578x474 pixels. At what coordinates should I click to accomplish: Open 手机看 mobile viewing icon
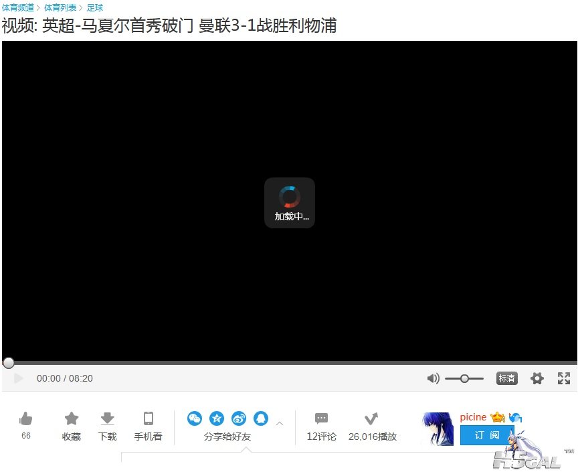click(149, 418)
